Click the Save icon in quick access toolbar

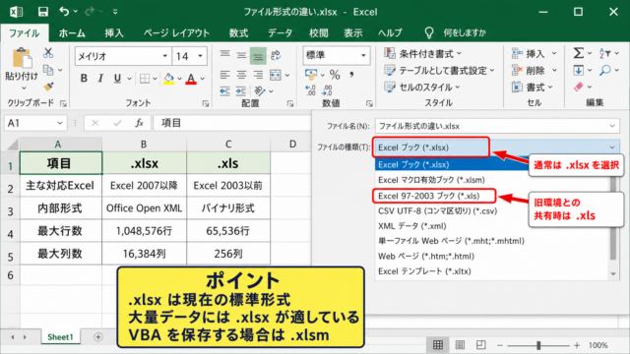[42, 12]
